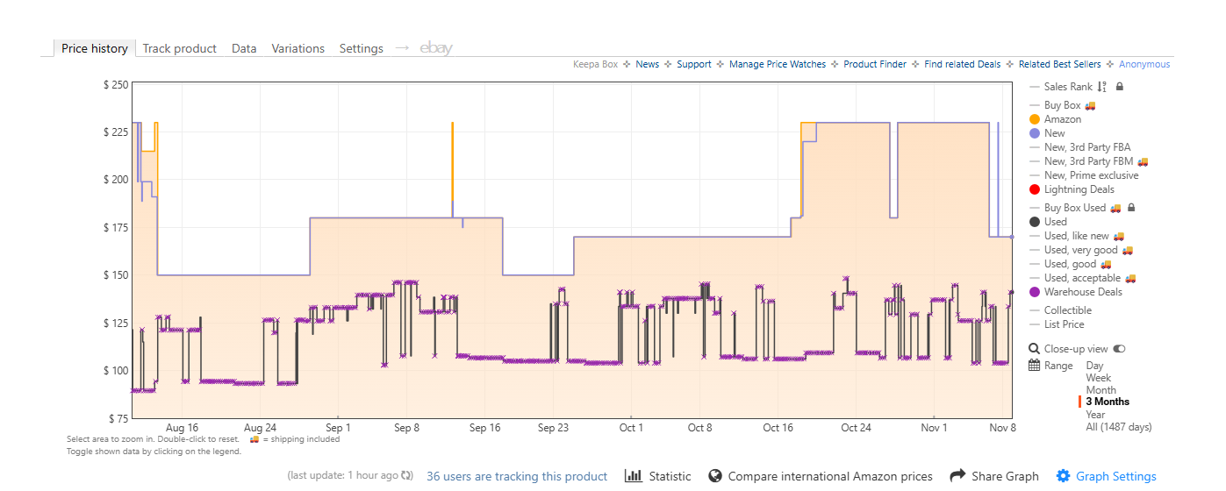Open the Settings tab
1226x491 pixels.
(x=361, y=48)
